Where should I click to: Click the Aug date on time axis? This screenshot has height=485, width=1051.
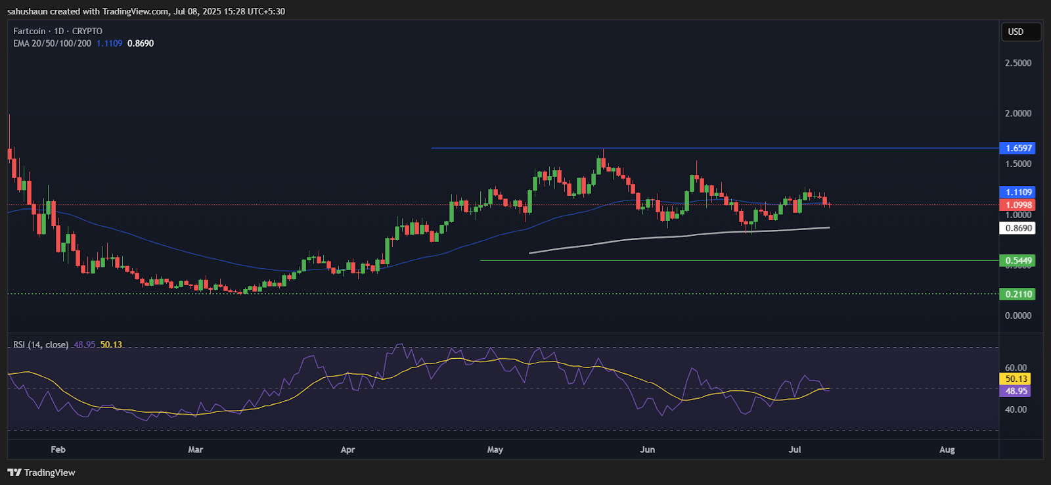point(947,450)
